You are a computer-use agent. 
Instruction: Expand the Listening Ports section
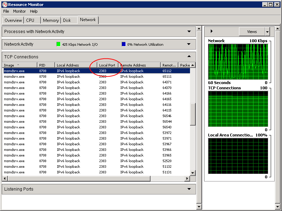point(189,189)
